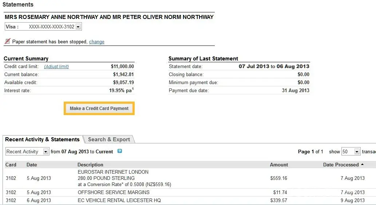Click the blue help icon beside date range

point(120,151)
